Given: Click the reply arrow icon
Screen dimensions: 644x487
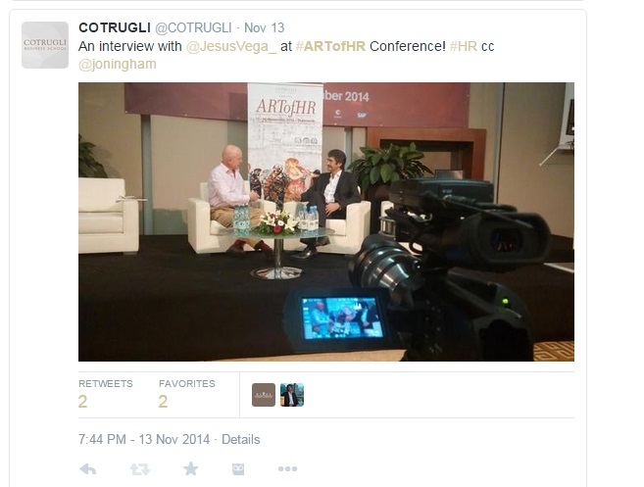Looking at the screenshot, I should coord(88,468).
